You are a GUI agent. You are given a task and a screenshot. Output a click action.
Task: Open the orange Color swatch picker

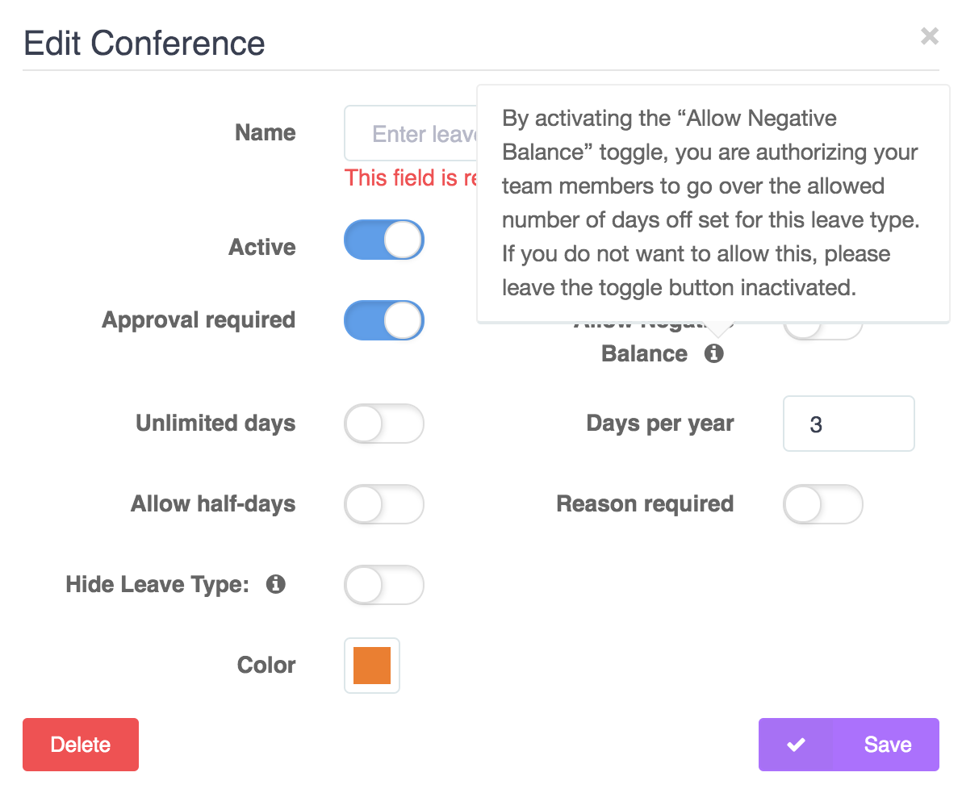coord(372,666)
